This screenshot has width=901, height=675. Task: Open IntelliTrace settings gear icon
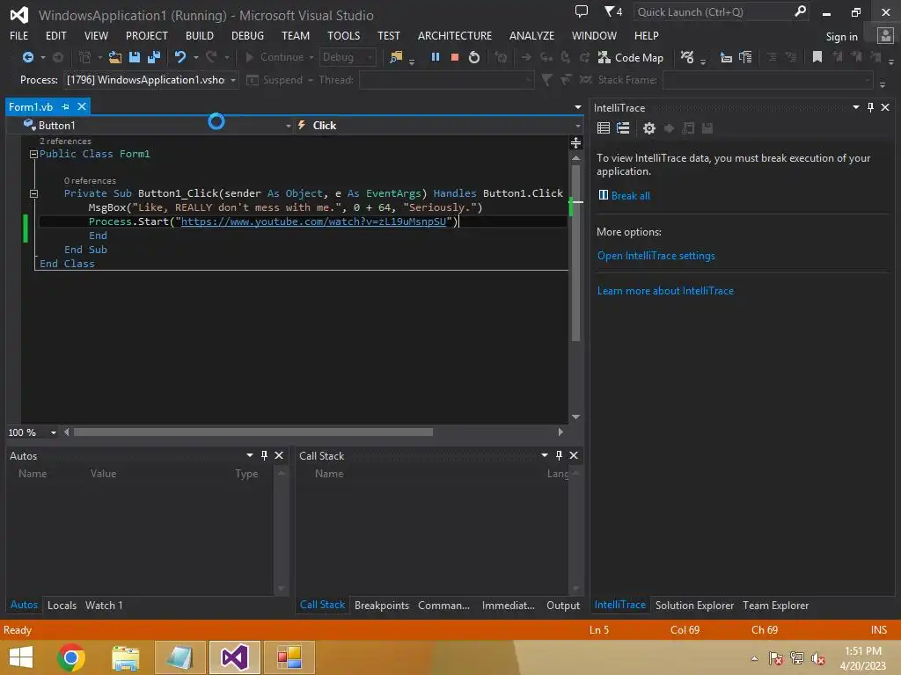click(x=649, y=128)
